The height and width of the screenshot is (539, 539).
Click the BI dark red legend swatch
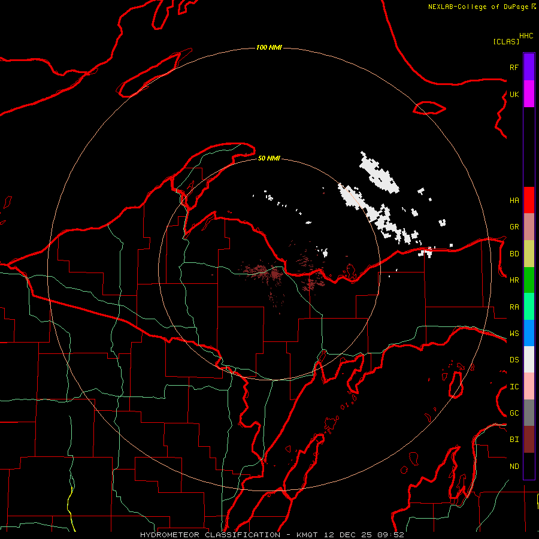pos(529,440)
